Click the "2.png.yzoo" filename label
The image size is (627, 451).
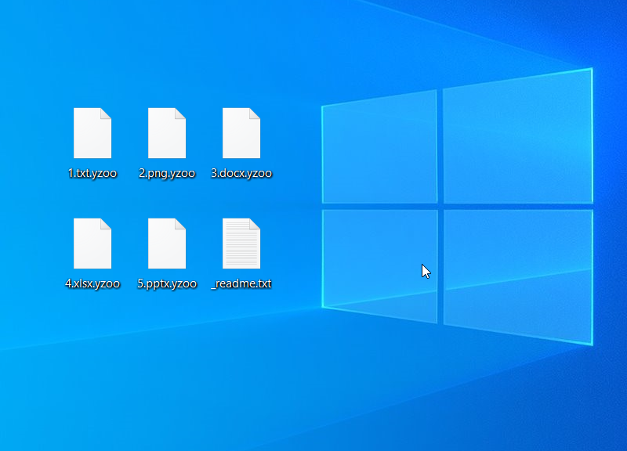pyautogui.click(x=167, y=174)
